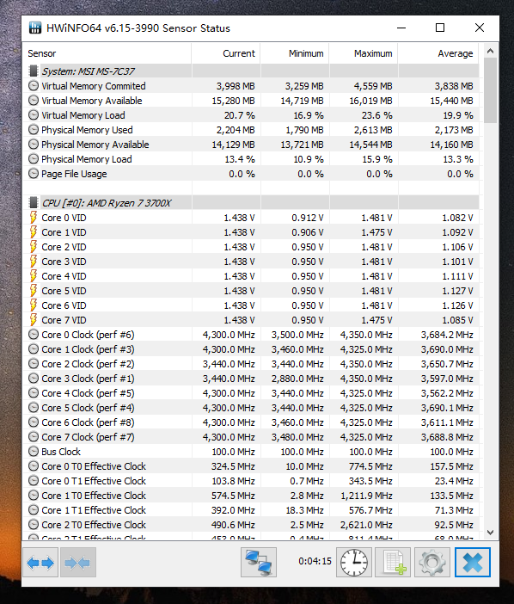514x604 pixels.
Task: Click the Core 2 VID lightning icon
Action: tap(34, 247)
